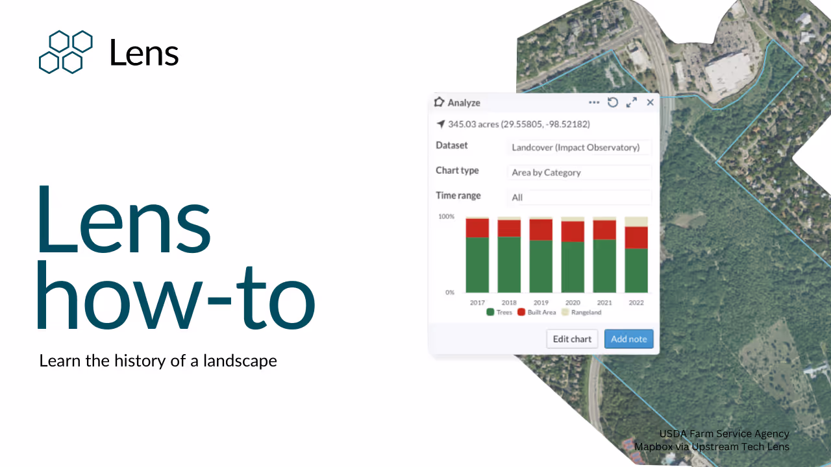The width and height of the screenshot is (831, 467).
Task: Click the Lens hexagon logo
Action: (x=66, y=52)
